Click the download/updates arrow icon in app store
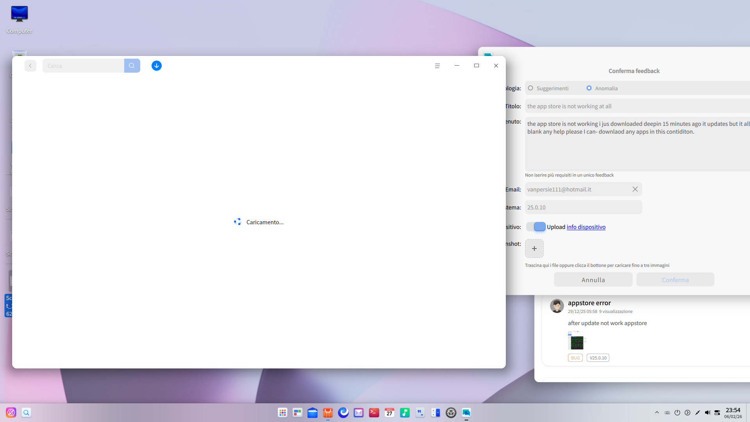This screenshot has width=750, height=422. [x=156, y=65]
